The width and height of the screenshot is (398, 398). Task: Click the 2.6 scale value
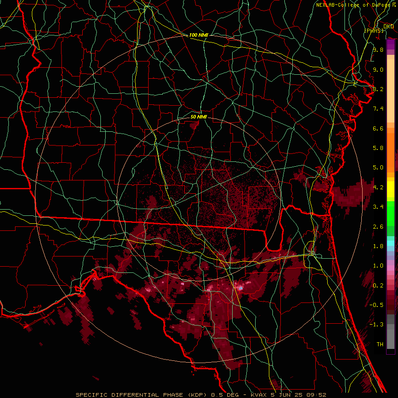[378, 227]
